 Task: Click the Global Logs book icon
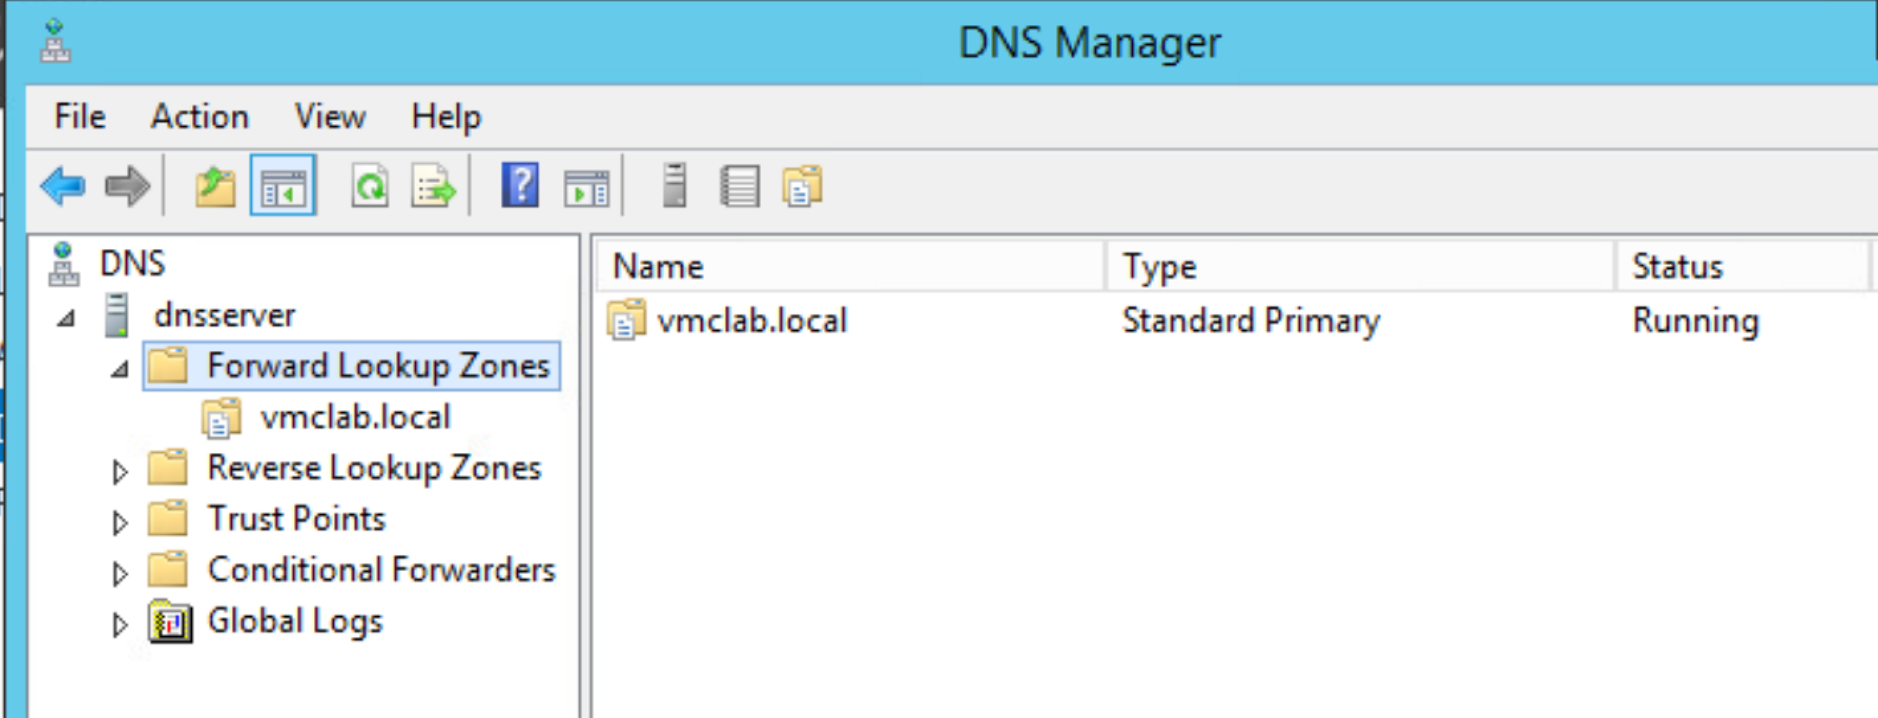coord(170,622)
